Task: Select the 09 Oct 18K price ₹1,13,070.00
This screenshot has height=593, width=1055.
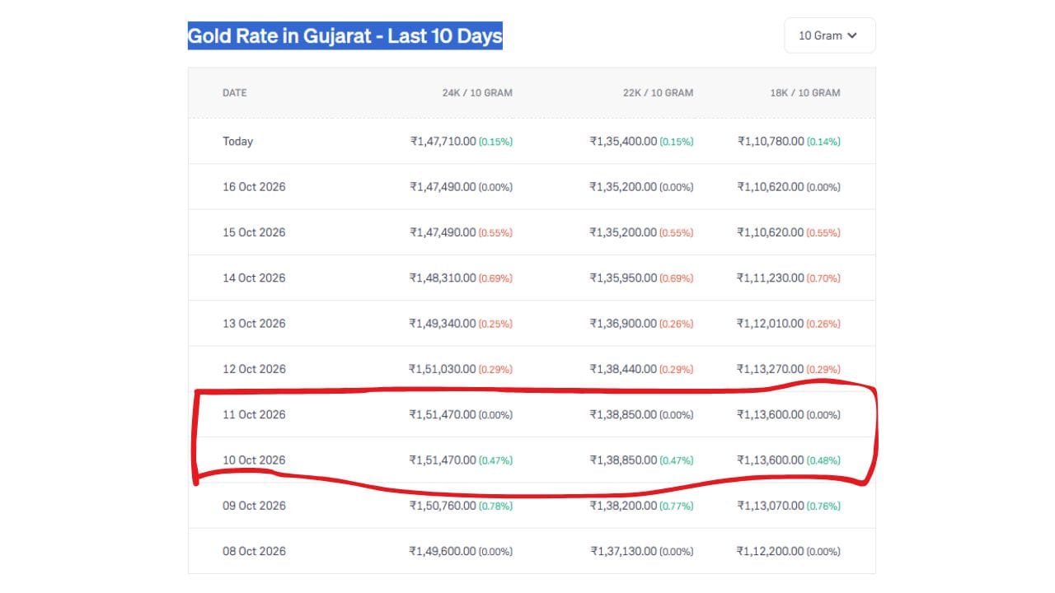Action: tap(771, 506)
